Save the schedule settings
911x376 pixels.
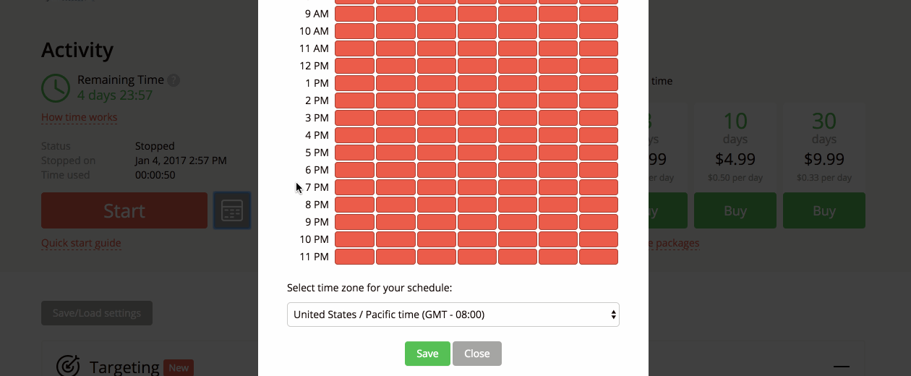click(427, 354)
